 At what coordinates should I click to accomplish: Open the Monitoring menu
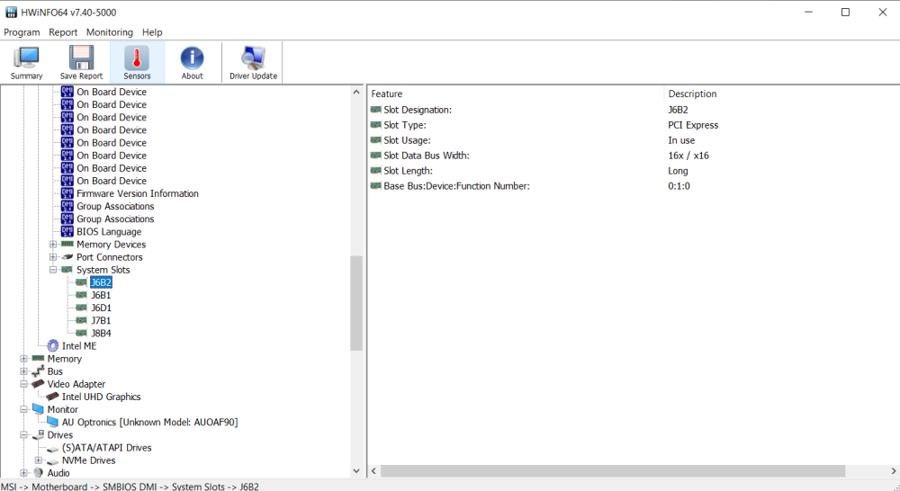pos(109,32)
